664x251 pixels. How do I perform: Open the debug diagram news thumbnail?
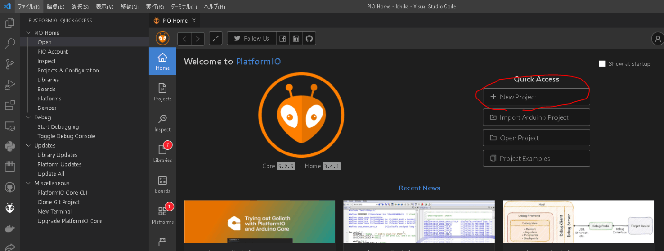coord(579,222)
